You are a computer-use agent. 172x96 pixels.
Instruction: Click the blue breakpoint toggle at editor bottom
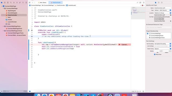[x=30, y=91]
